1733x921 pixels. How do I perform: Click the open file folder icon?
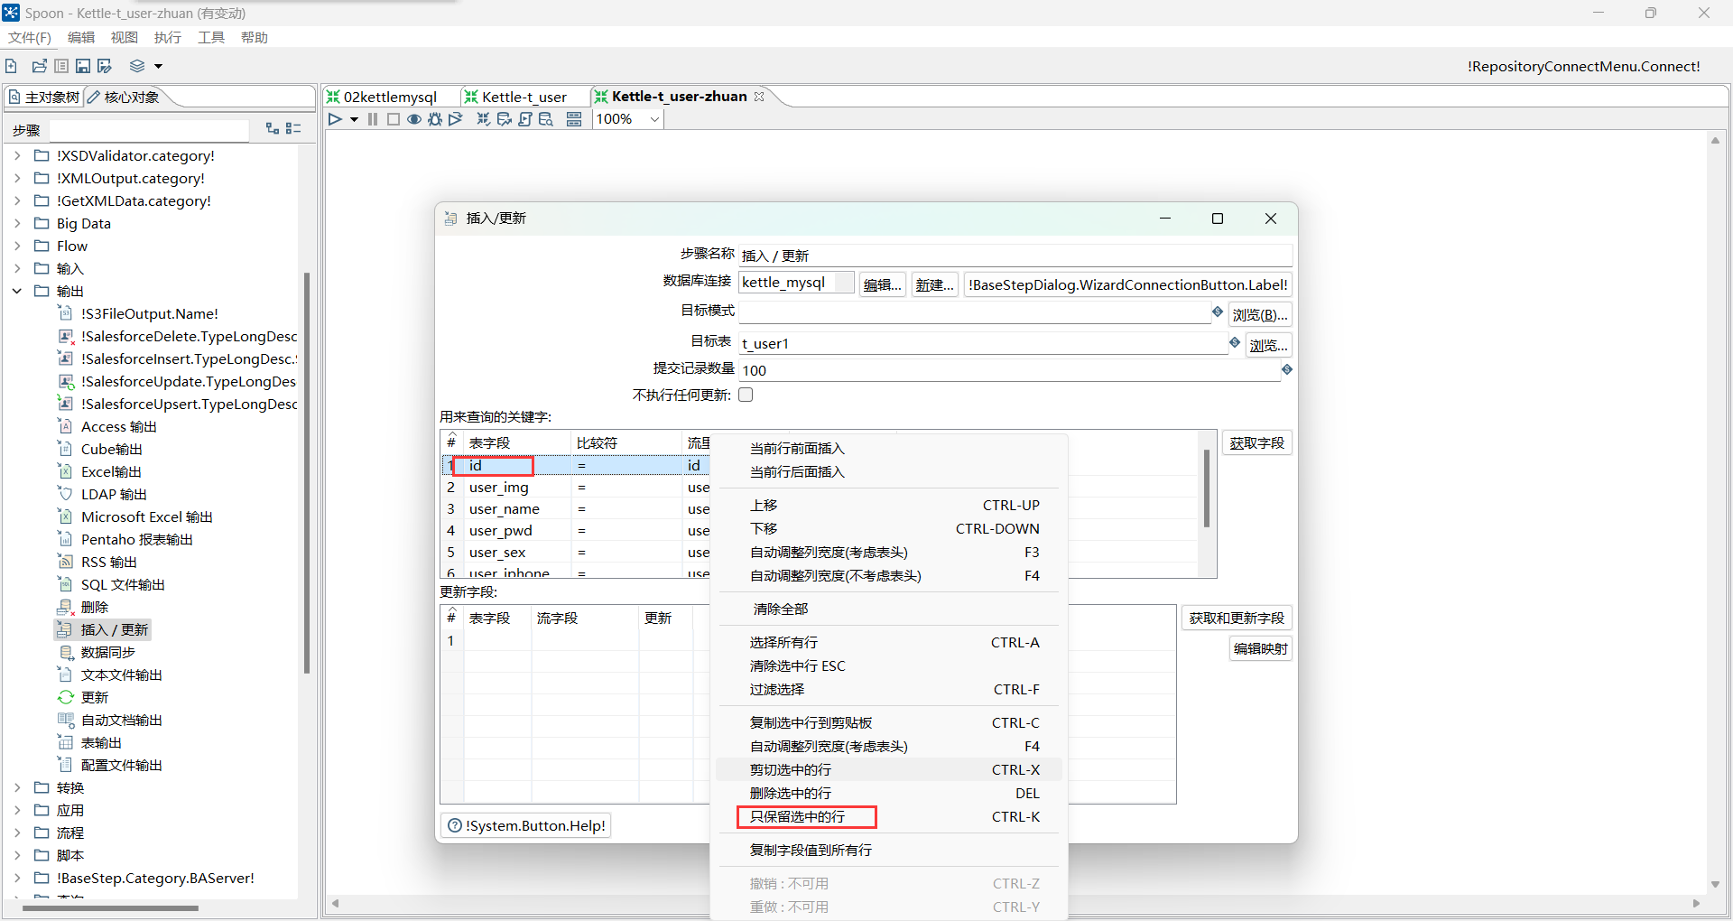pos(39,66)
